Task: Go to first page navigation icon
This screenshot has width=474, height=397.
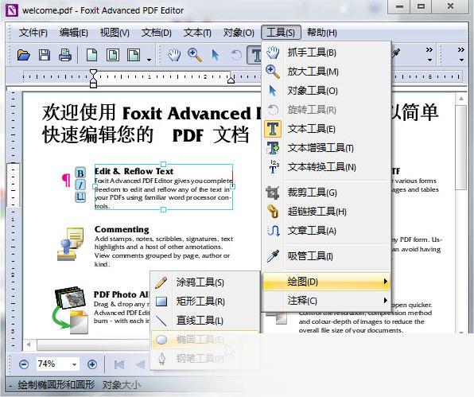Action: click(x=119, y=364)
